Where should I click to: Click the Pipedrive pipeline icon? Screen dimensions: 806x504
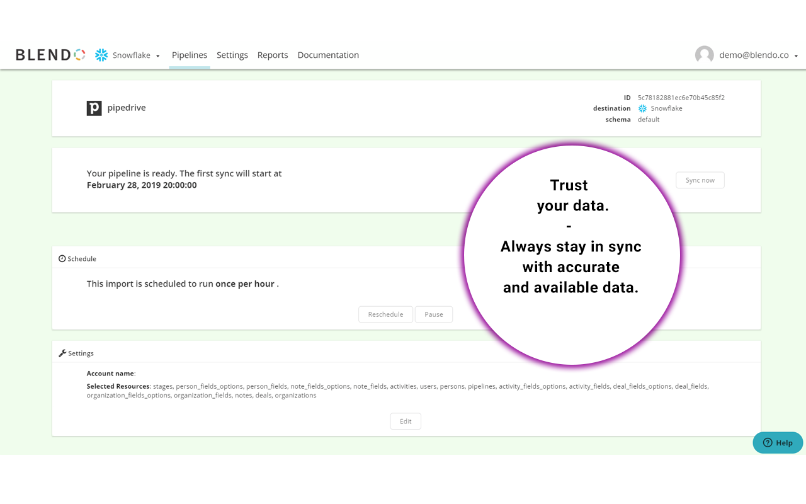click(x=94, y=108)
